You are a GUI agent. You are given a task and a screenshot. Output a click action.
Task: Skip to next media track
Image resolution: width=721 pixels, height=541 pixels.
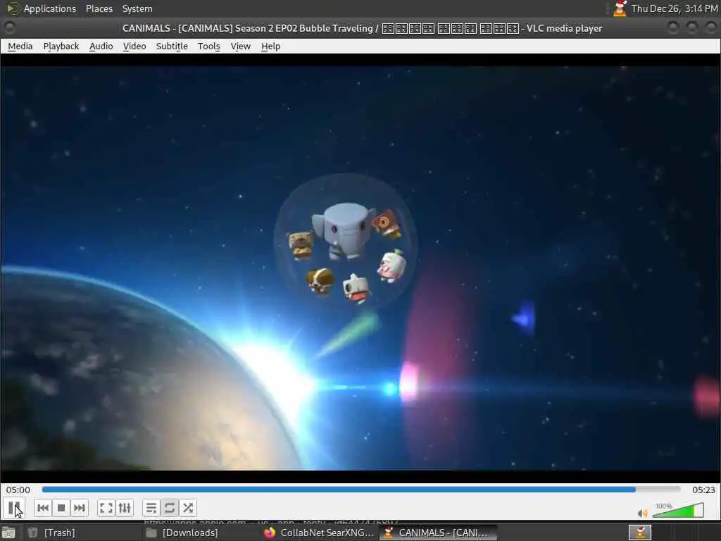(79, 508)
